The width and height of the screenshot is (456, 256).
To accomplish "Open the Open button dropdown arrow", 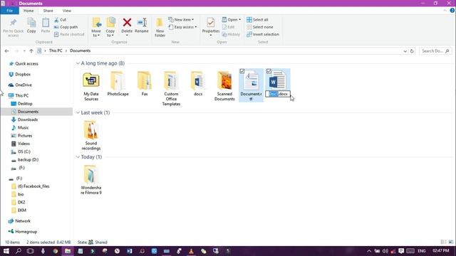I will 239,20.
